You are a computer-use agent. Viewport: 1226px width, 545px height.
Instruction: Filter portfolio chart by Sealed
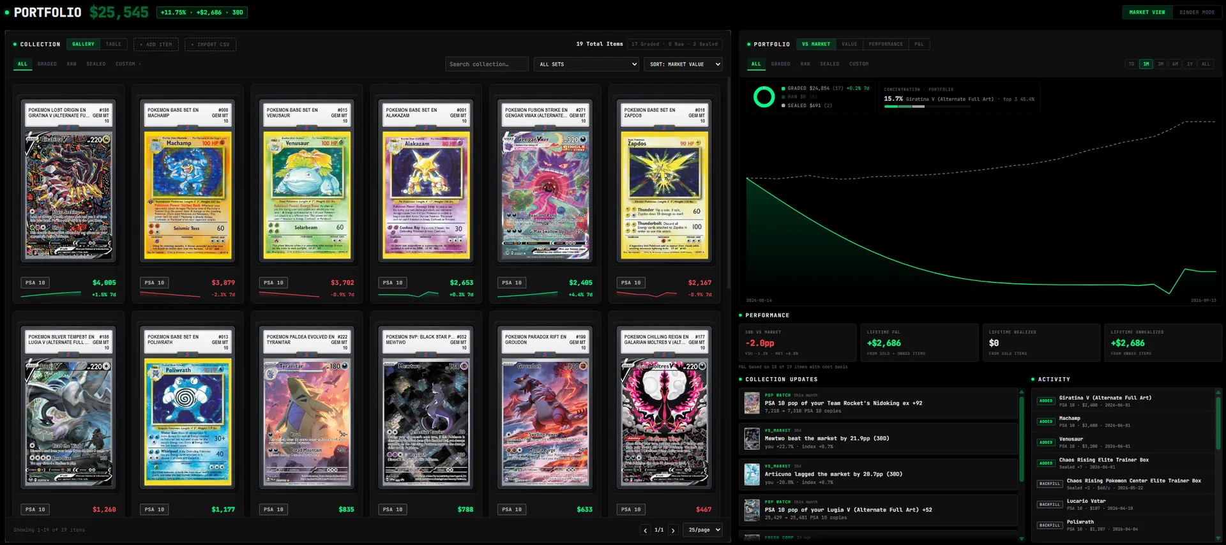coord(829,64)
